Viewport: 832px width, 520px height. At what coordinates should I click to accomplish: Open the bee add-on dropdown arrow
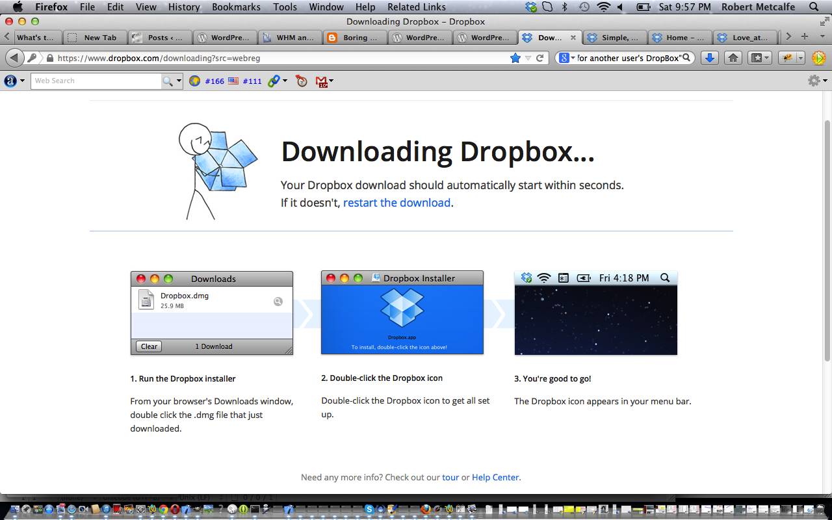[x=801, y=58]
